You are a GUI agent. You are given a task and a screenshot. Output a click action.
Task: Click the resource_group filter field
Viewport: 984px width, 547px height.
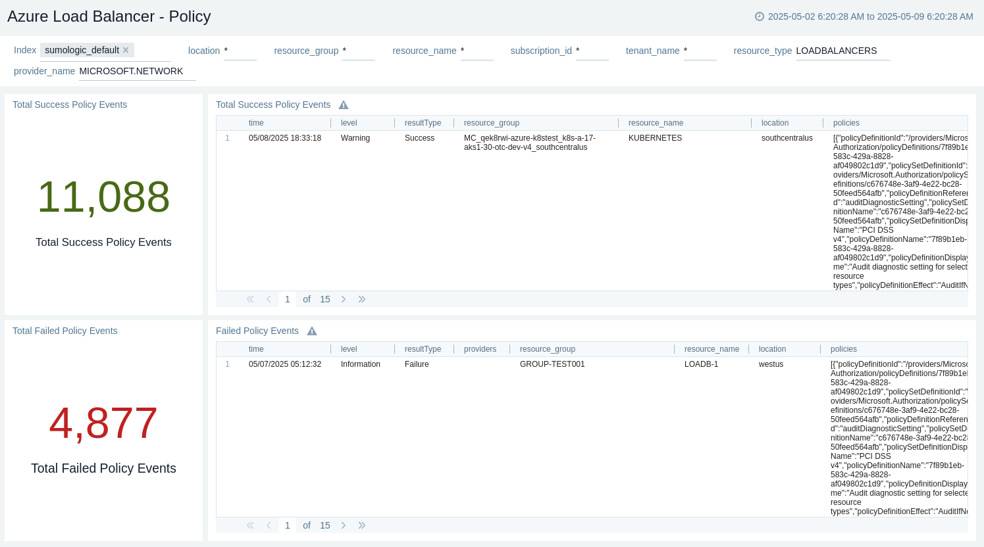point(359,51)
